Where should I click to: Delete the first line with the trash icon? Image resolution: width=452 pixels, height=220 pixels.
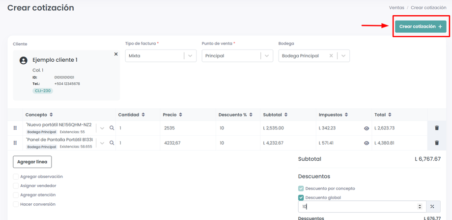437,128
